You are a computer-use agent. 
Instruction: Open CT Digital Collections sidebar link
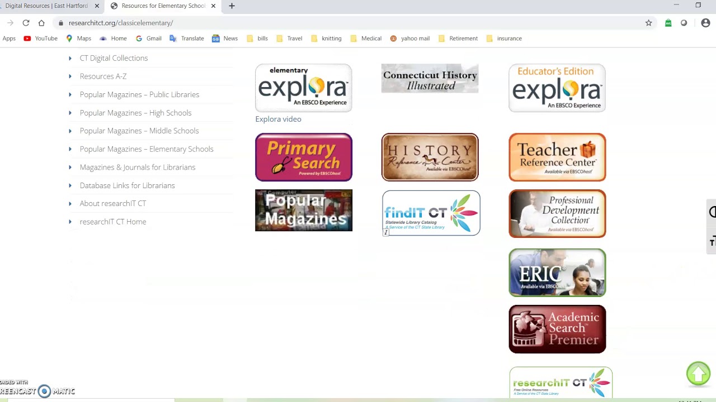(114, 58)
